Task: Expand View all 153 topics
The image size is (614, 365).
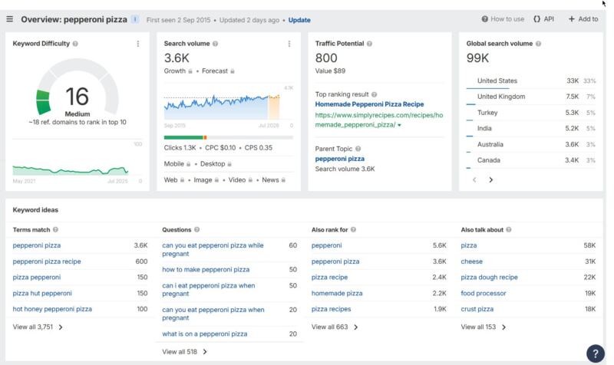Action: point(484,327)
